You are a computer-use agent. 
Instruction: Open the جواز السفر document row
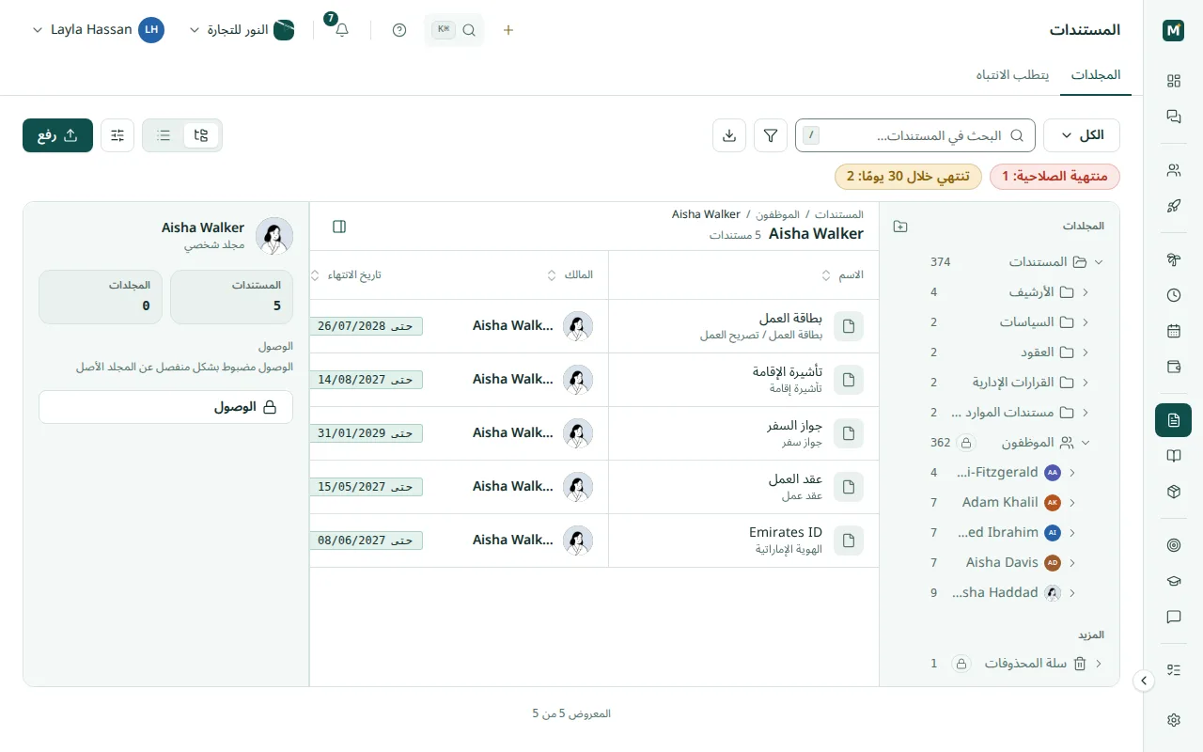click(595, 433)
